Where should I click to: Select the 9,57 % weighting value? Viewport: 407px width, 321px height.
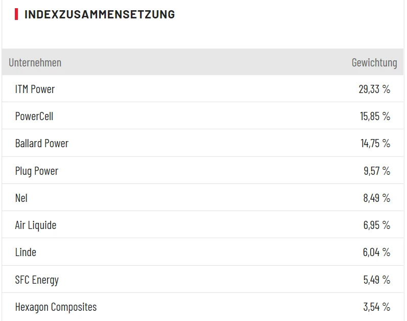(x=377, y=171)
